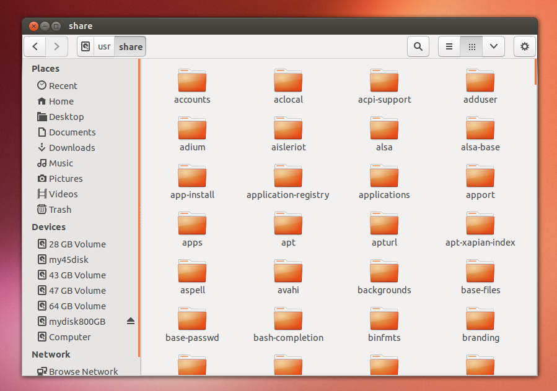This screenshot has width=557, height=391.
Task: Go forward with the right arrow button
Action: click(x=56, y=46)
